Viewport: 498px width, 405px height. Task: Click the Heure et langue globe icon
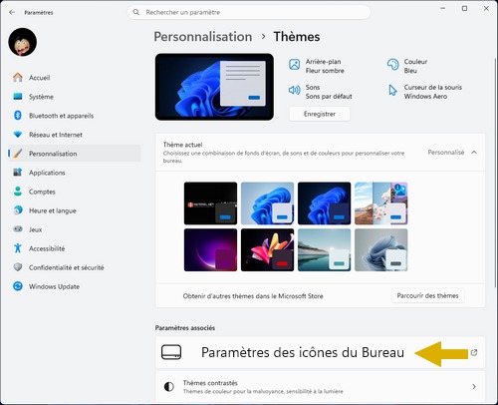pyautogui.click(x=18, y=210)
